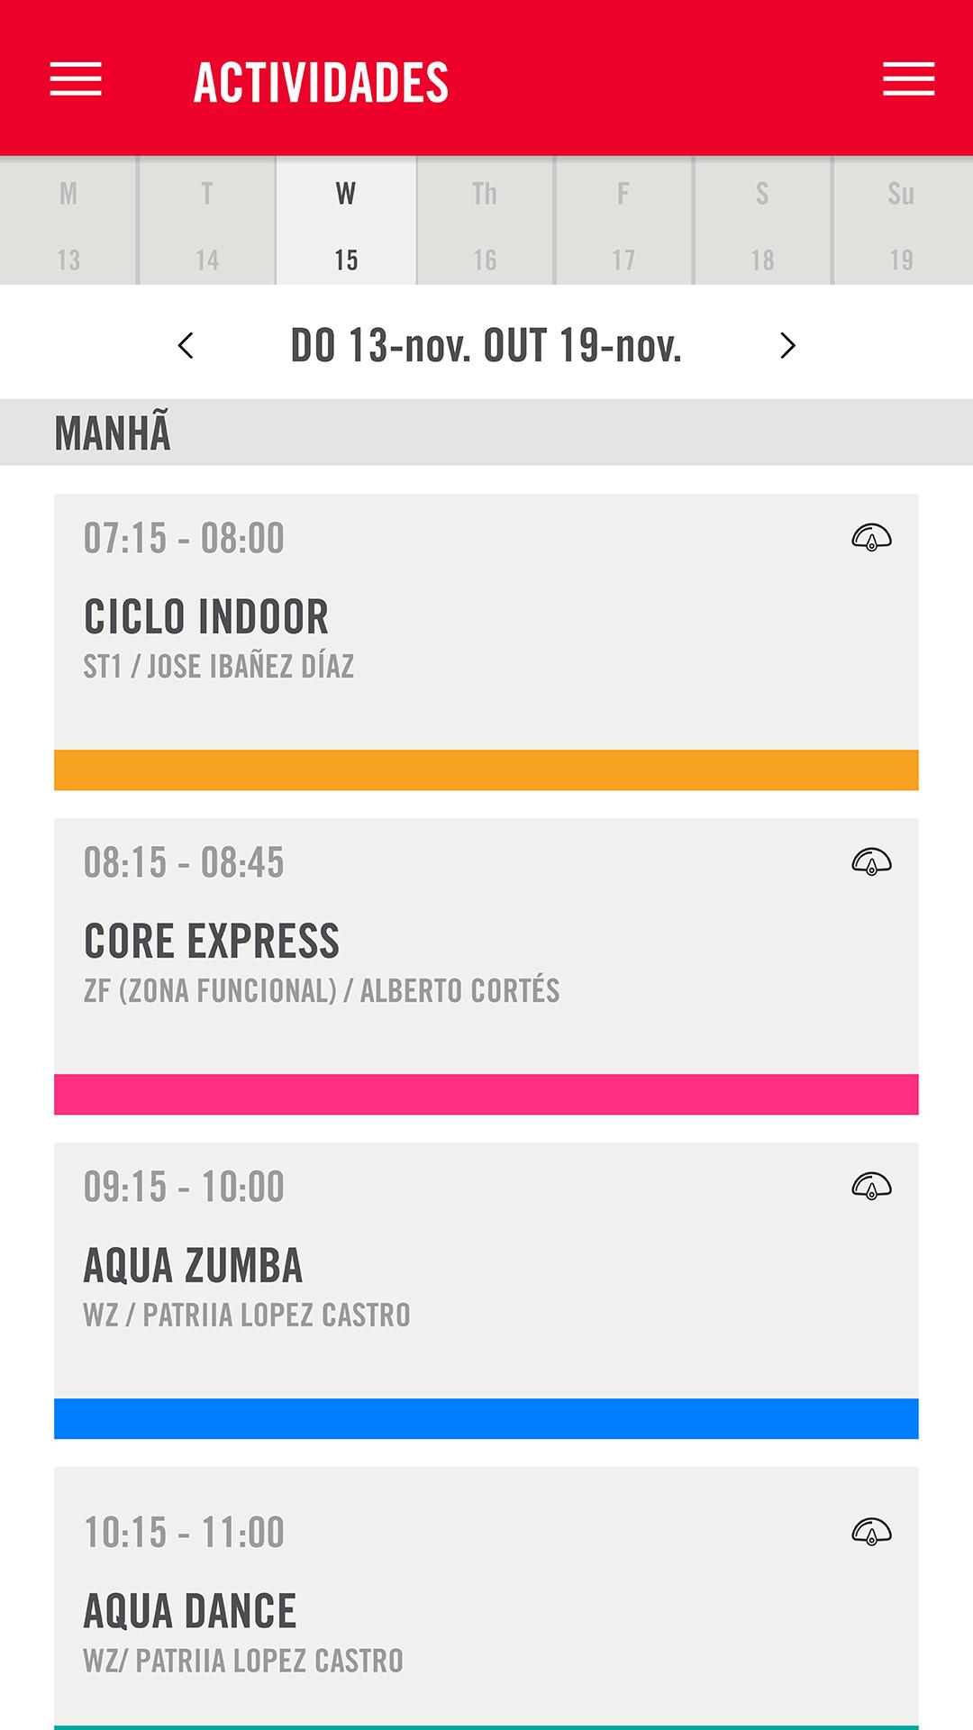Screen dimensions: 973x1730
Task: Tap intensity gauge icon on Ciclo Indoor
Action: coord(871,538)
